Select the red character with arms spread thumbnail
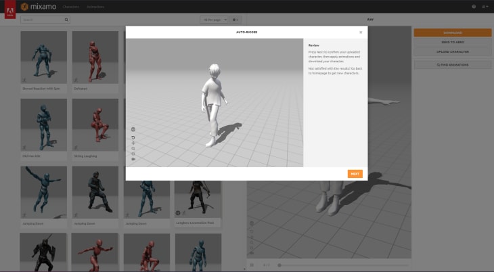494x272 pixels. [x=95, y=252]
